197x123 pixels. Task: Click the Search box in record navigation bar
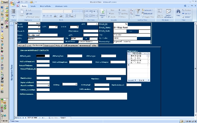click(x=65, y=118)
